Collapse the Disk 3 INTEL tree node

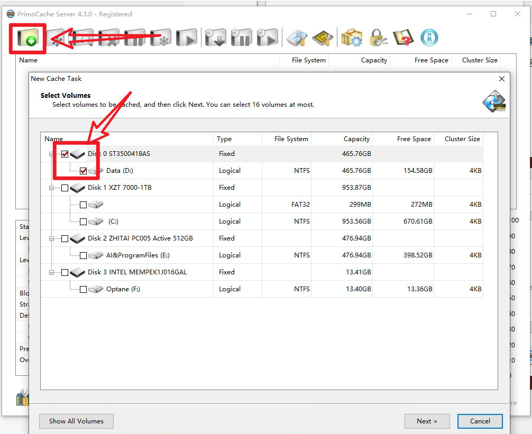(52, 272)
